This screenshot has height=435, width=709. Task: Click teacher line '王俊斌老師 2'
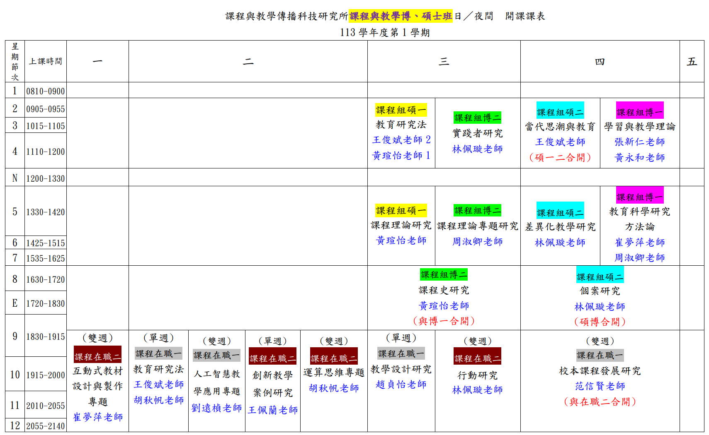tap(401, 140)
